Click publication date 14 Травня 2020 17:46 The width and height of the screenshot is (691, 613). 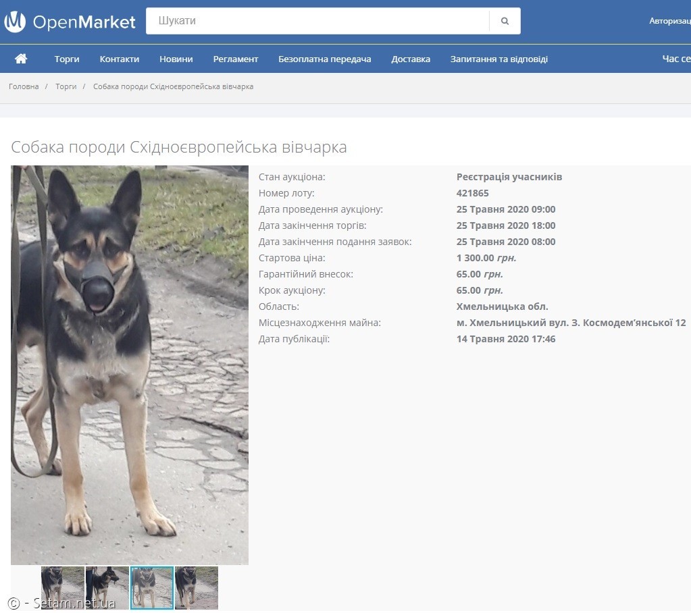(x=506, y=339)
